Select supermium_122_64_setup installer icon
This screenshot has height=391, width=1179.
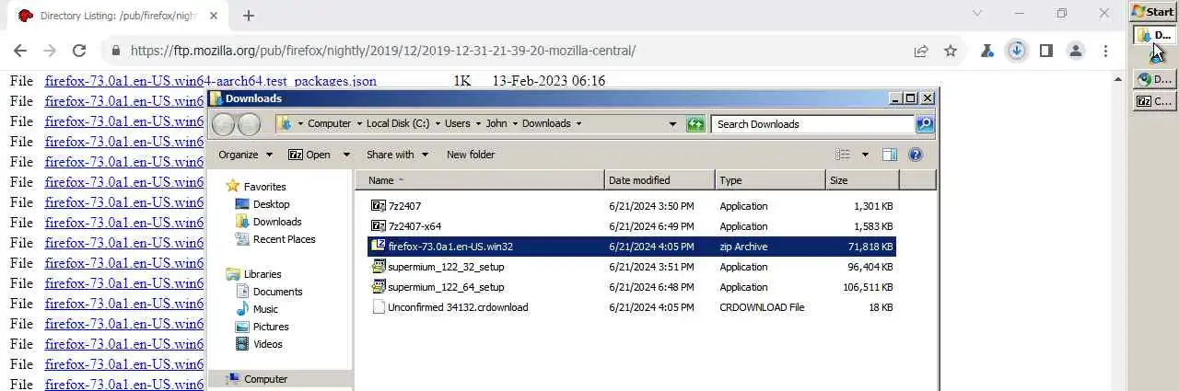tap(378, 287)
